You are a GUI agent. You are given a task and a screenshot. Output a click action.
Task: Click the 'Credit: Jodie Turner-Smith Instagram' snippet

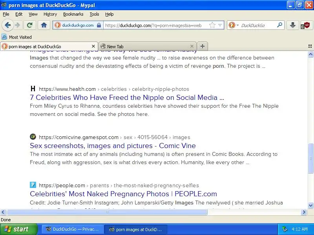point(156,202)
